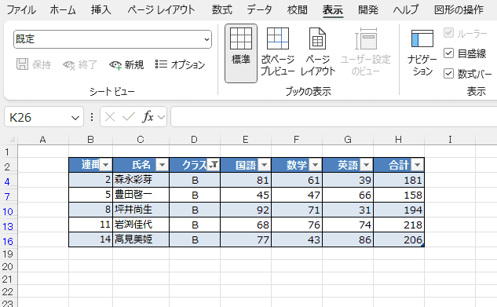The width and height of the screenshot is (497, 307).
Task: Select column I header
Action: (x=450, y=140)
